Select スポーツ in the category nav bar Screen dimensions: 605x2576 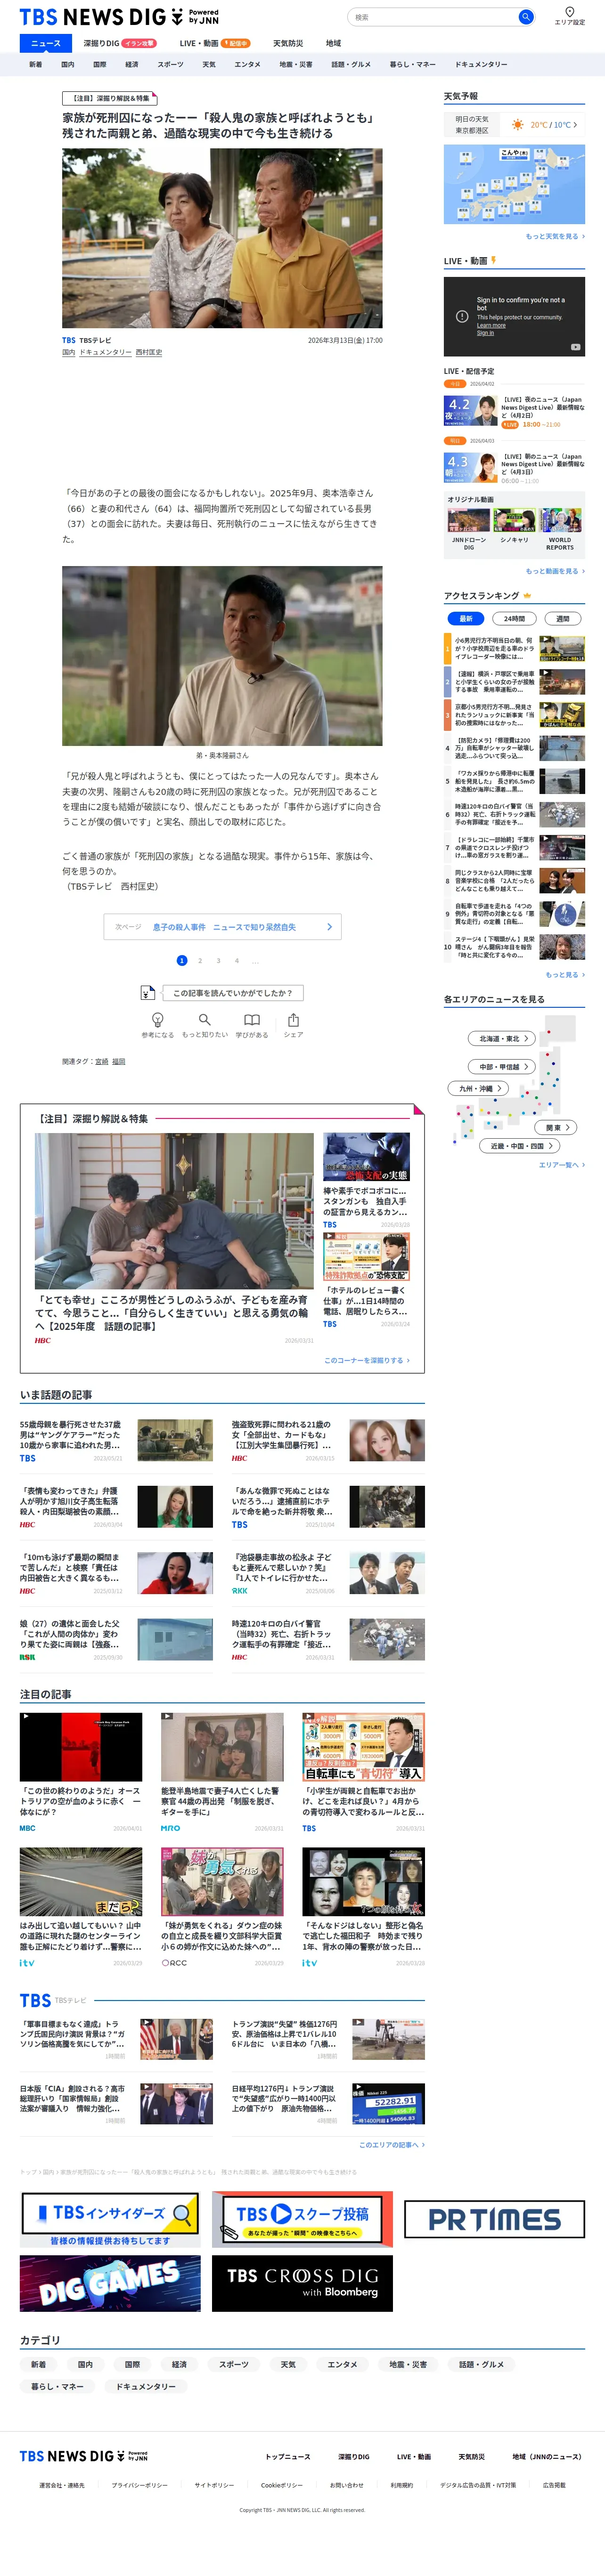(x=170, y=64)
